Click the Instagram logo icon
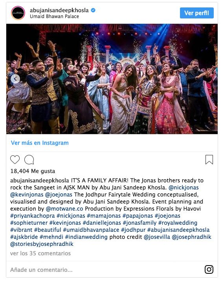Viewport: 222px width, 282px height. pos(209,269)
